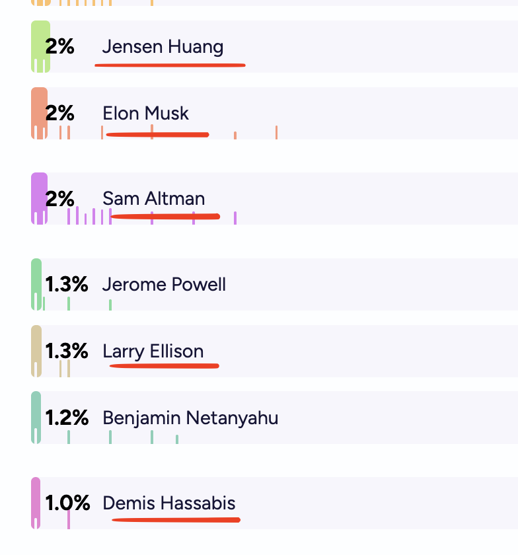
Task: Click the 1.0% value for Demis Hassabis
Action: [67, 503]
